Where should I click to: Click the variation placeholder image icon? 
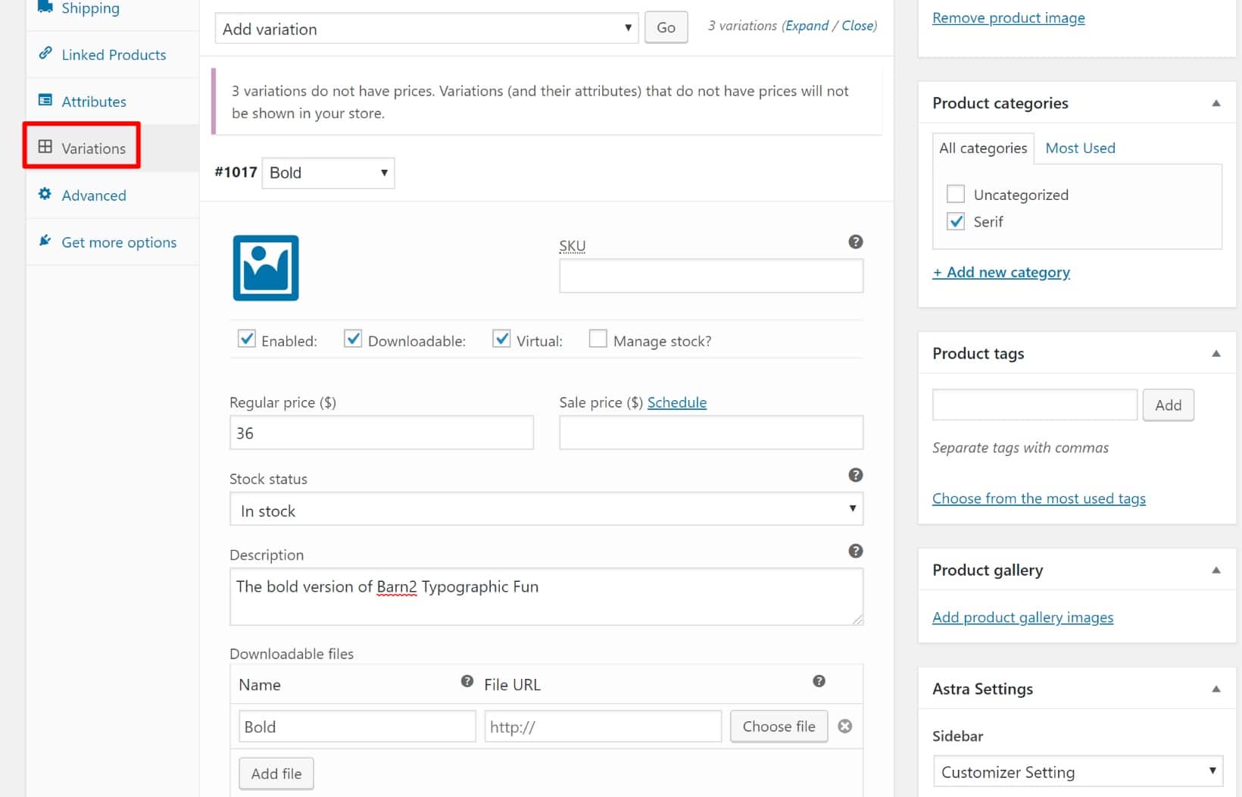[265, 267]
